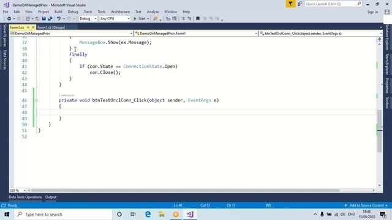Click the Visual Studio logo in title bar
Screen dimensions: 392x220
coord(7,5)
